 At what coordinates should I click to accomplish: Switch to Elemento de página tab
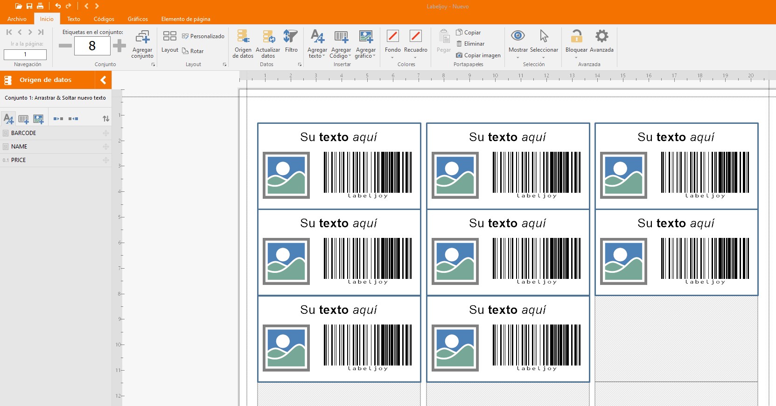[186, 19]
